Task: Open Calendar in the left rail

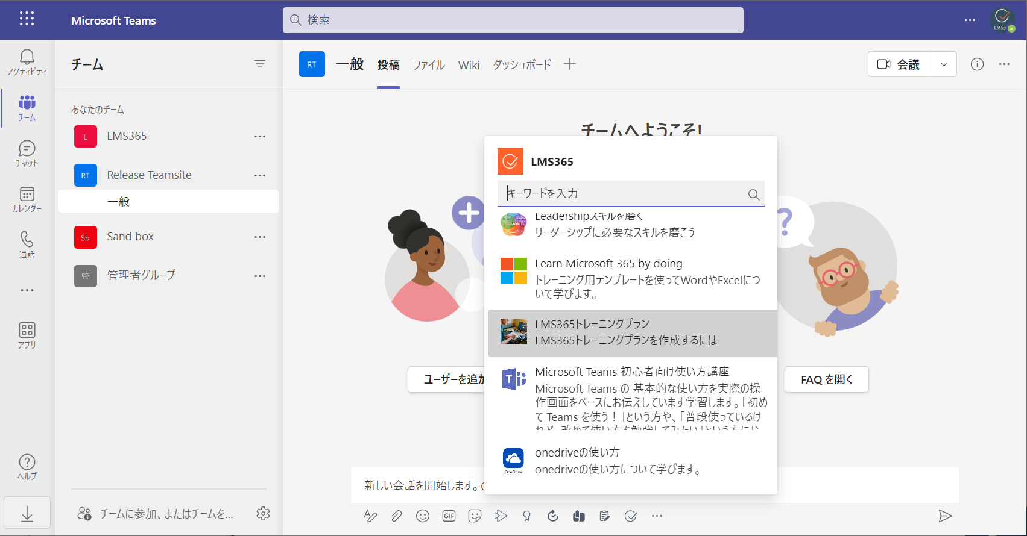Action: 27,199
